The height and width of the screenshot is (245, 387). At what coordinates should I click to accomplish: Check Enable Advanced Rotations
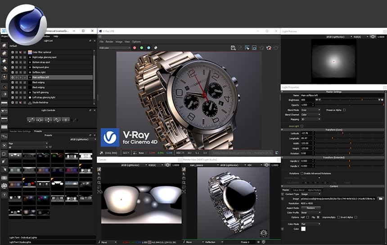(x=302, y=173)
